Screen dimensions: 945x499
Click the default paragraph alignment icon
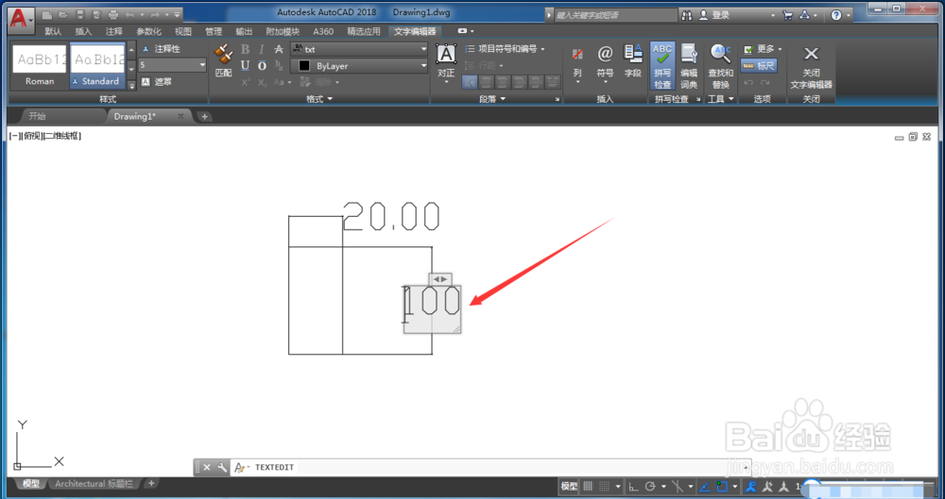tap(470, 81)
